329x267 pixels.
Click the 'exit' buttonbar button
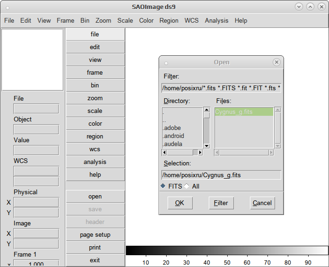[96, 260]
